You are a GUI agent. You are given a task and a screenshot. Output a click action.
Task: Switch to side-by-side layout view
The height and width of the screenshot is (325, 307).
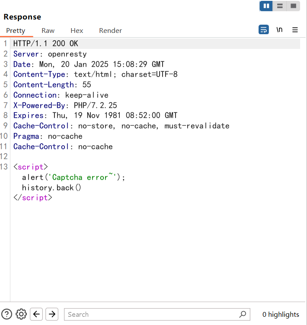pos(266,6)
